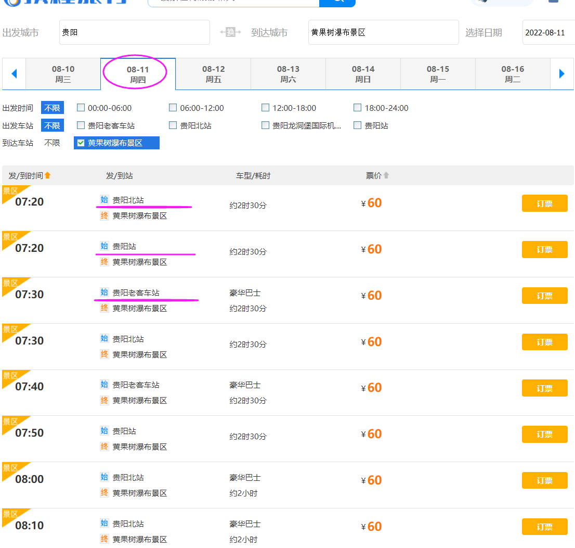Open the arrival city field 黄果树瀑布景区

click(x=383, y=32)
